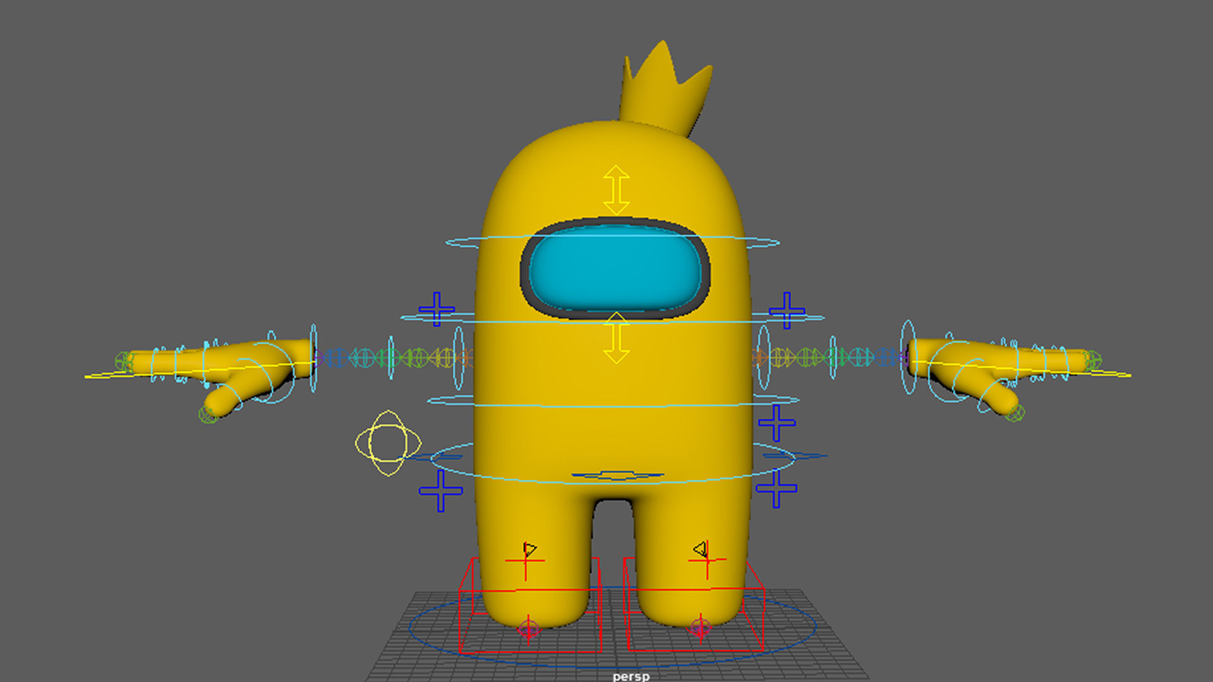This screenshot has height=682, width=1213.
Task: Select the green sphere at the left-side index fingertip
Action: [x=124, y=362]
